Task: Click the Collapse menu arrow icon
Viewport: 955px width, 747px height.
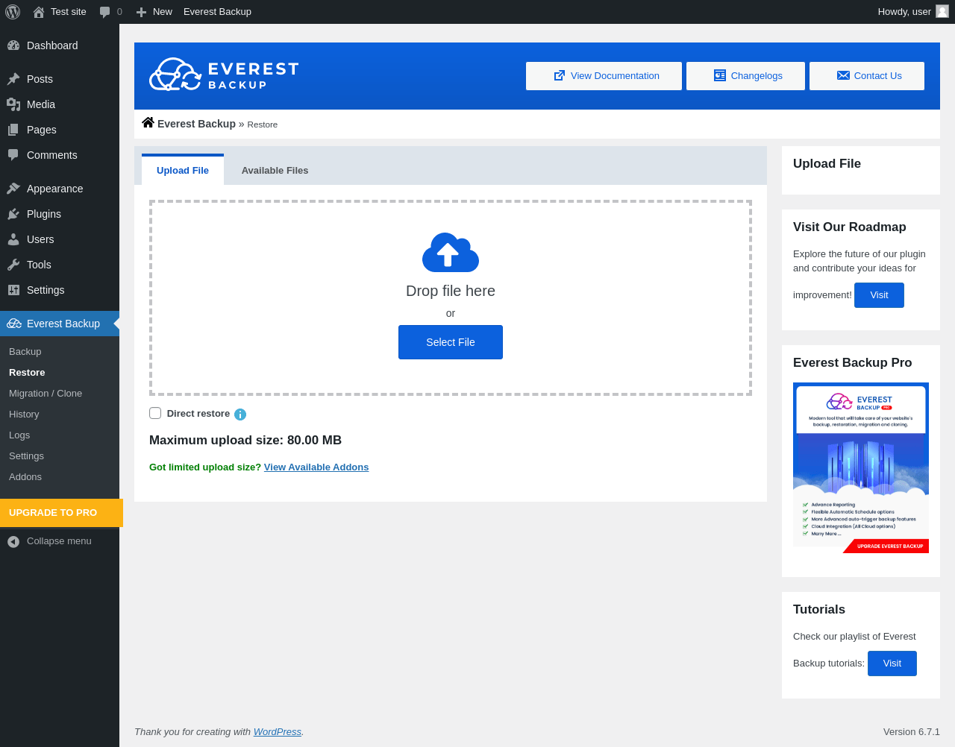Action: pyautogui.click(x=13, y=541)
